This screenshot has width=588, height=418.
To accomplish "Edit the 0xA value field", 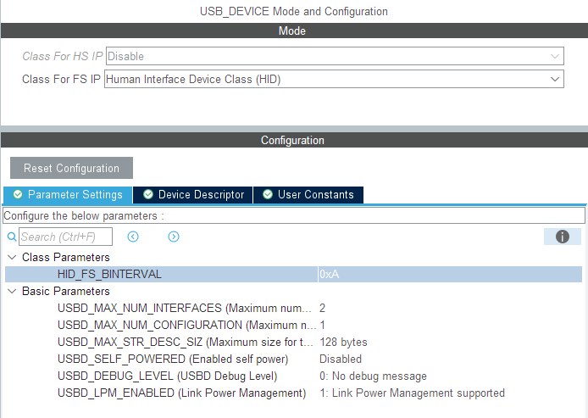I will [450, 275].
